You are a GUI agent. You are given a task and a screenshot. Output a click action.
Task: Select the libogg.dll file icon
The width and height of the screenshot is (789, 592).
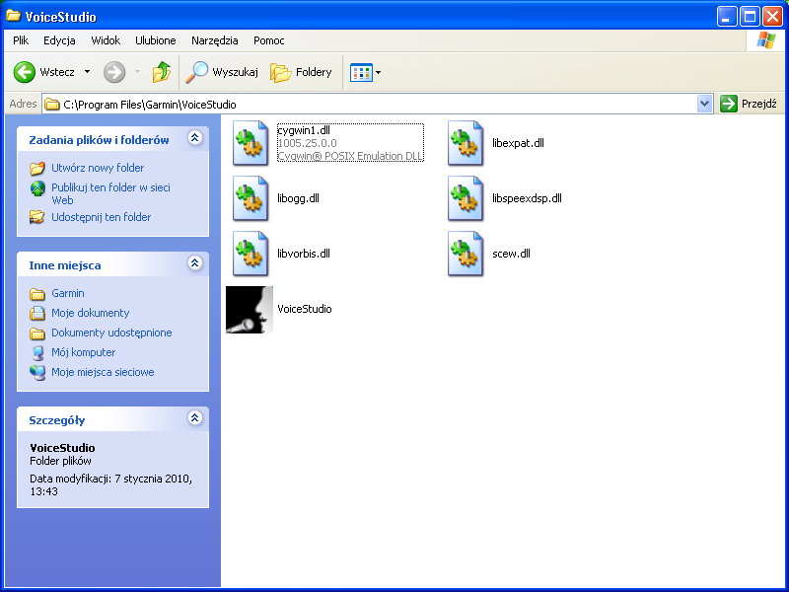pyautogui.click(x=250, y=199)
